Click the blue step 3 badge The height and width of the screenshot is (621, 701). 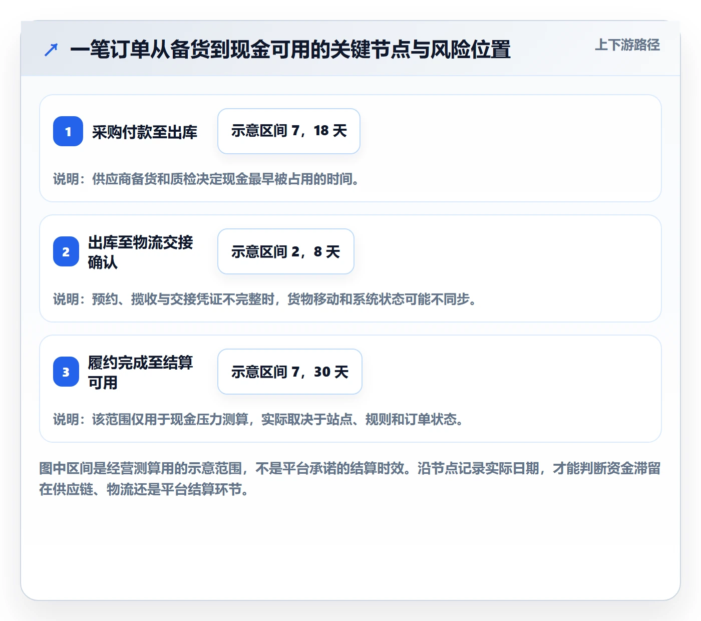point(66,372)
